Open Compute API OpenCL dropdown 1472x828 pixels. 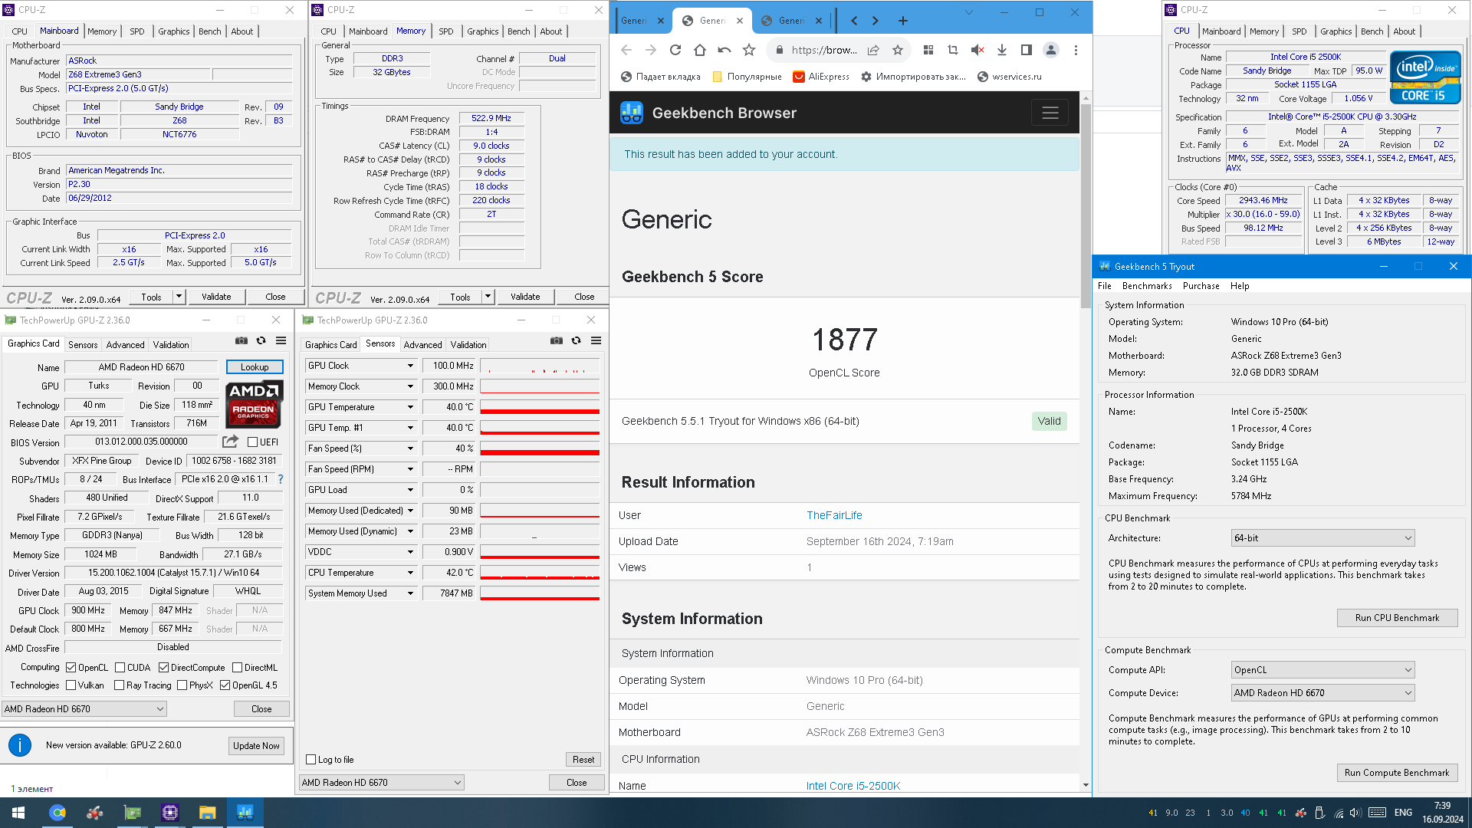pos(1322,670)
